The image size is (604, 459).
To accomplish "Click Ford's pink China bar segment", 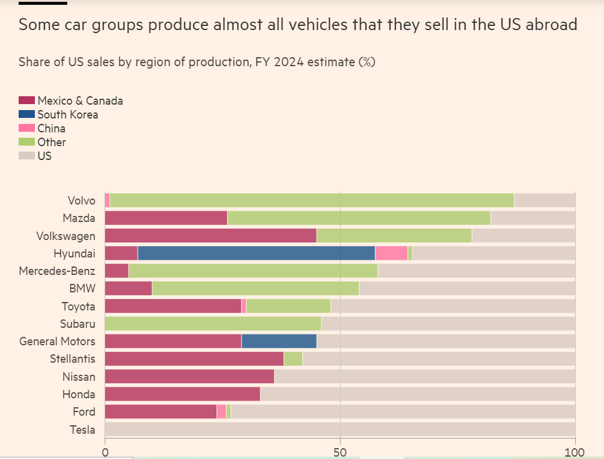I will pyautogui.click(x=221, y=411).
